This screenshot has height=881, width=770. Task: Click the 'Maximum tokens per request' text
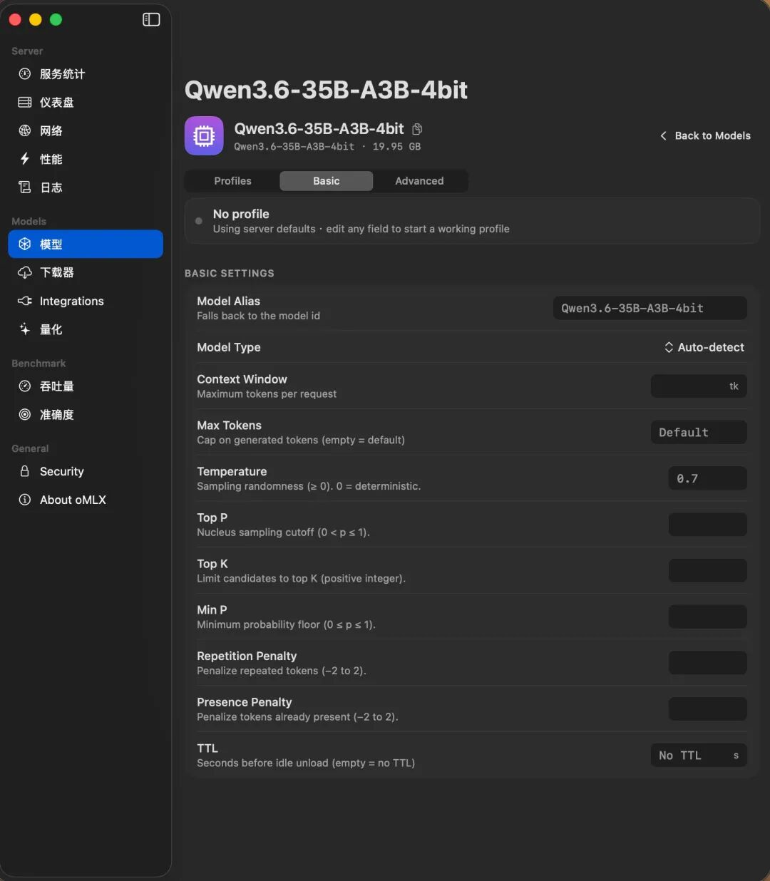tap(267, 394)
